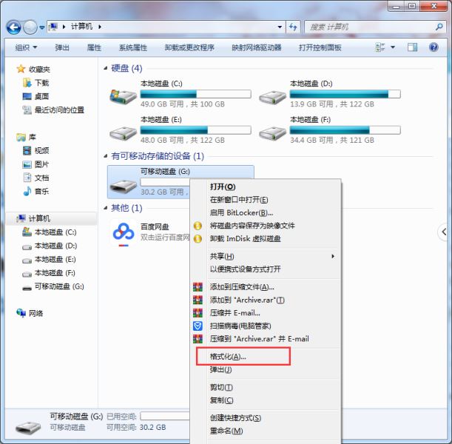Click the grey Forward navigation button
Image resolution: width=452 pixels, height=444 pixels.
[30, 27]
